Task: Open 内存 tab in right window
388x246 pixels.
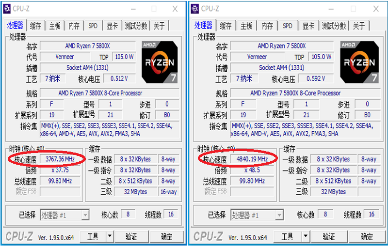Action: (267, 26)
